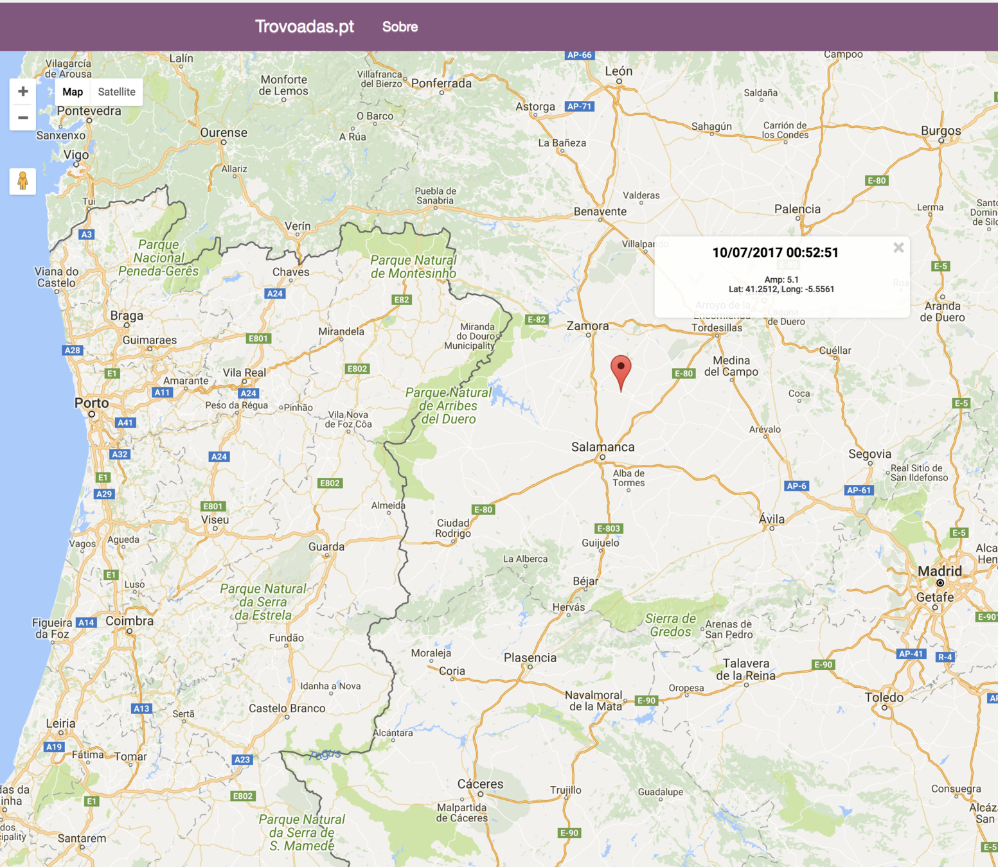Click the A3 road shield near Tui
998x867 pixels.
pyautogui.click(x=87, y=234)
